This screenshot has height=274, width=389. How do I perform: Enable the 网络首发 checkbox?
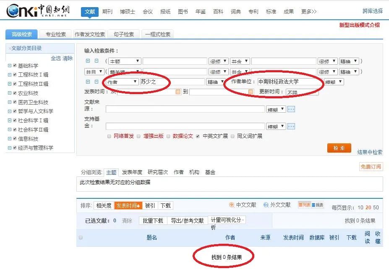coord(110,136)
